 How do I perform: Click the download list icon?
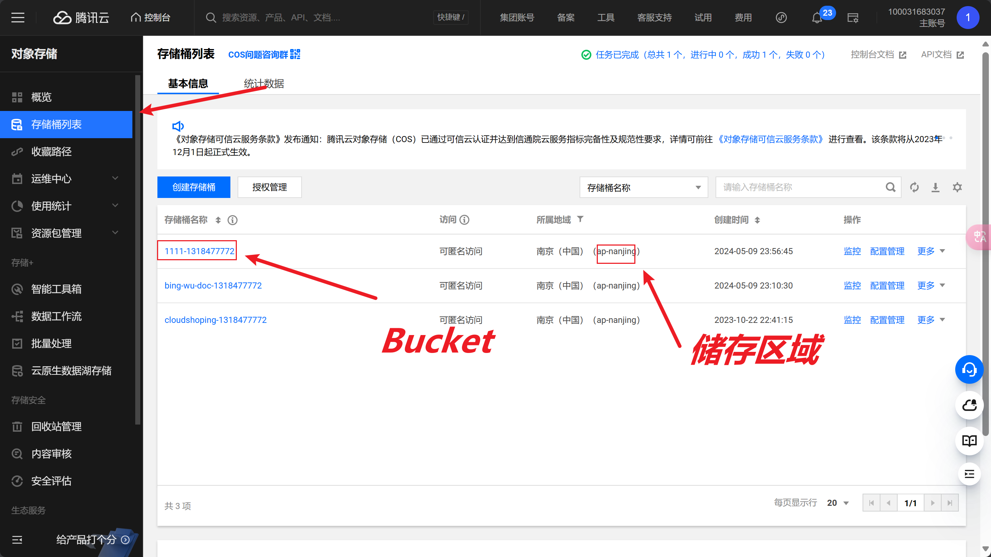pyautogui.click(x=935, y=188)
